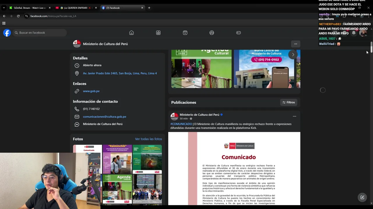
Task: Close the SiDeRaL Stream tab
Action: pyautogui.click(x=50, y=8)
